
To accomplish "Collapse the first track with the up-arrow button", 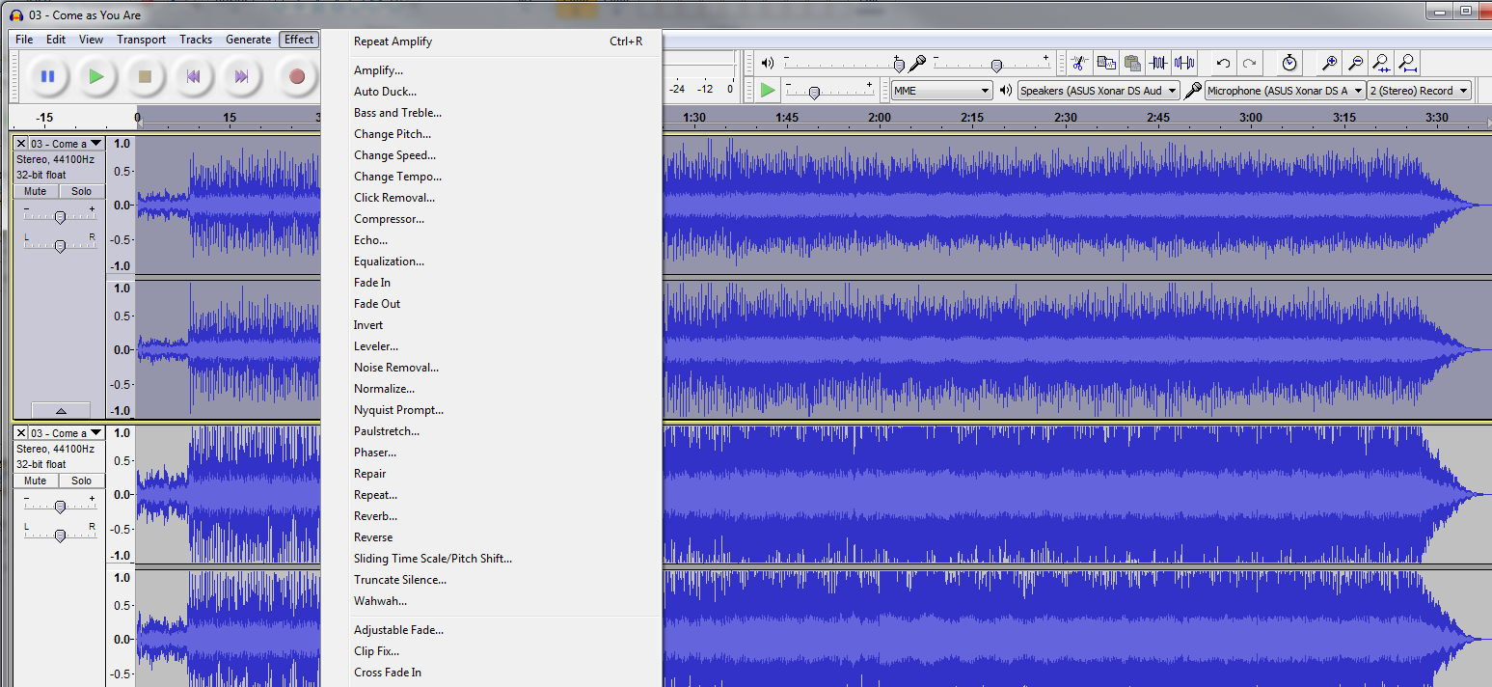I will click(x=61, y=410).
